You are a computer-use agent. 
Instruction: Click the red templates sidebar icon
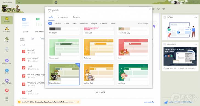pos(7,90)
